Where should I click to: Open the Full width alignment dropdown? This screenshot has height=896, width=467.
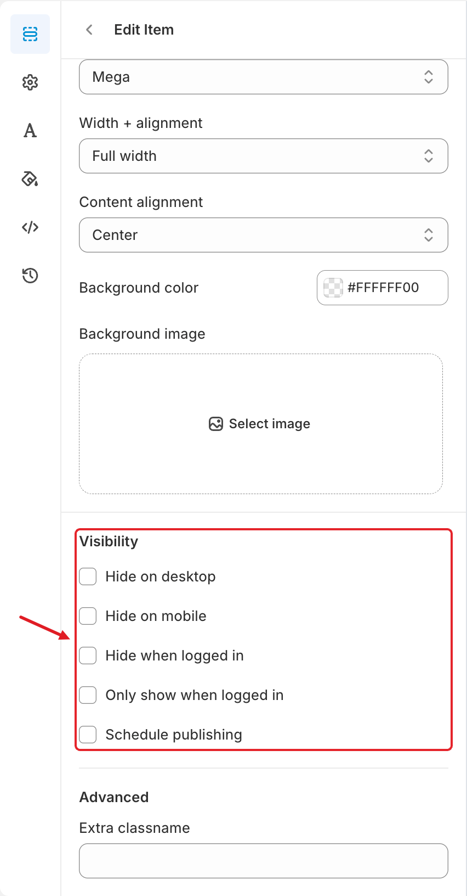click(x=264, y=156)
